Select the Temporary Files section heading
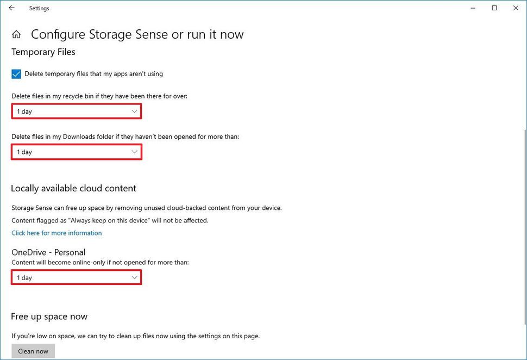This screenshot has height=360, width=527. click(43, 52)
